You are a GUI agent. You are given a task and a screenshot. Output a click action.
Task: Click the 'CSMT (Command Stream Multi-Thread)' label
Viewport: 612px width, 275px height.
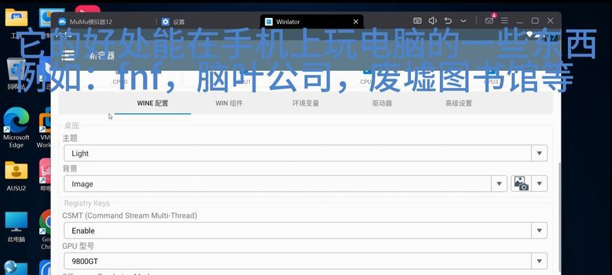click(129, 215)
